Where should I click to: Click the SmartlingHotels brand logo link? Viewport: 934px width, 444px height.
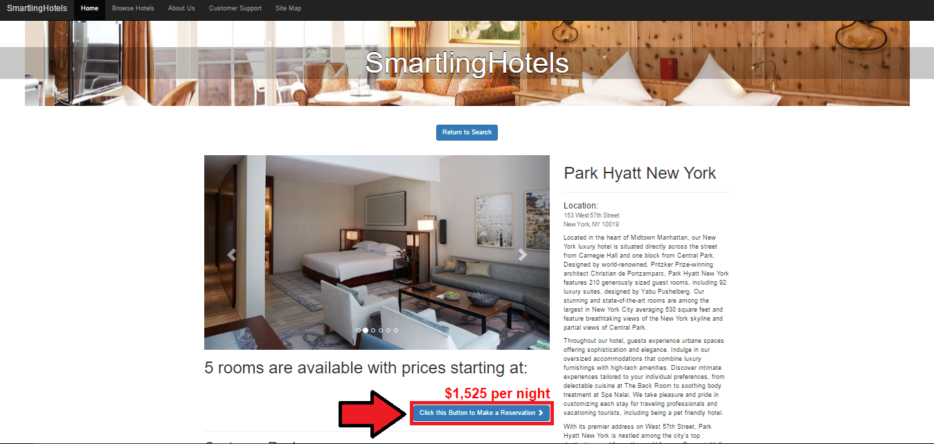tap(37, 8)
